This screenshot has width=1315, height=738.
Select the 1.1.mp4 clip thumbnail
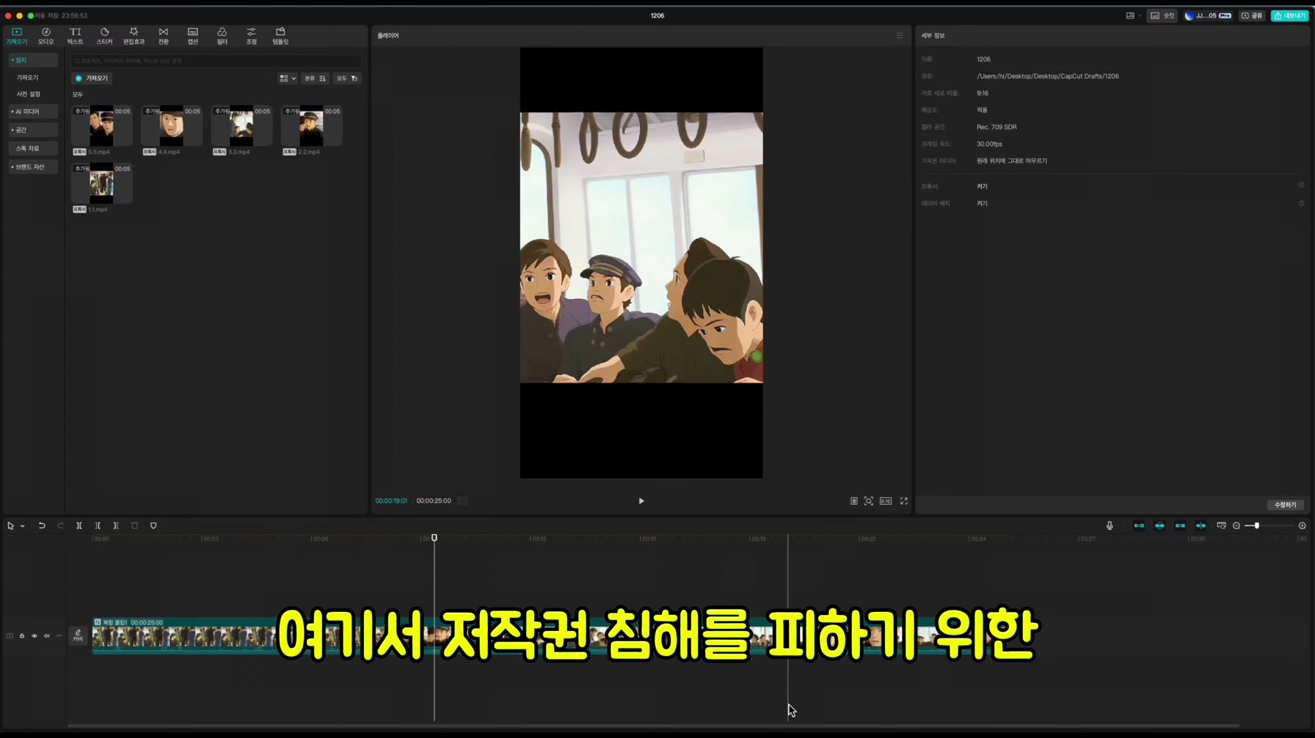[x=102, y=183]
